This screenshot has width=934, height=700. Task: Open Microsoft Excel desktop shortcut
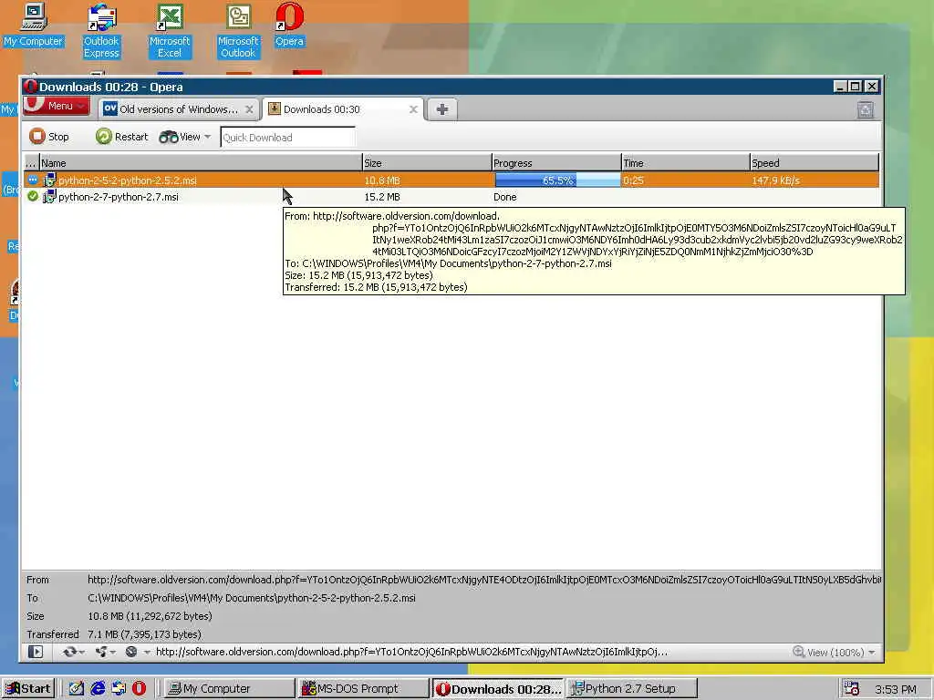pos(170,31)
